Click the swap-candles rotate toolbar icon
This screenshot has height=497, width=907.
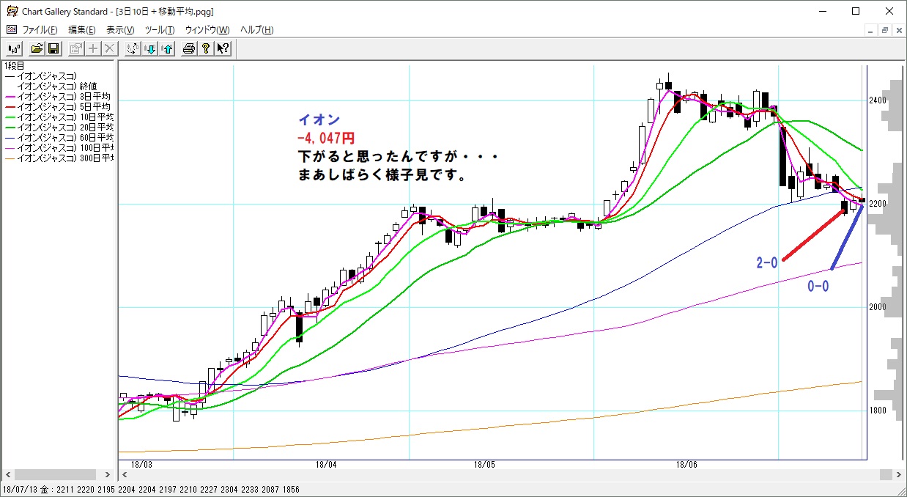tap(133, 48)
